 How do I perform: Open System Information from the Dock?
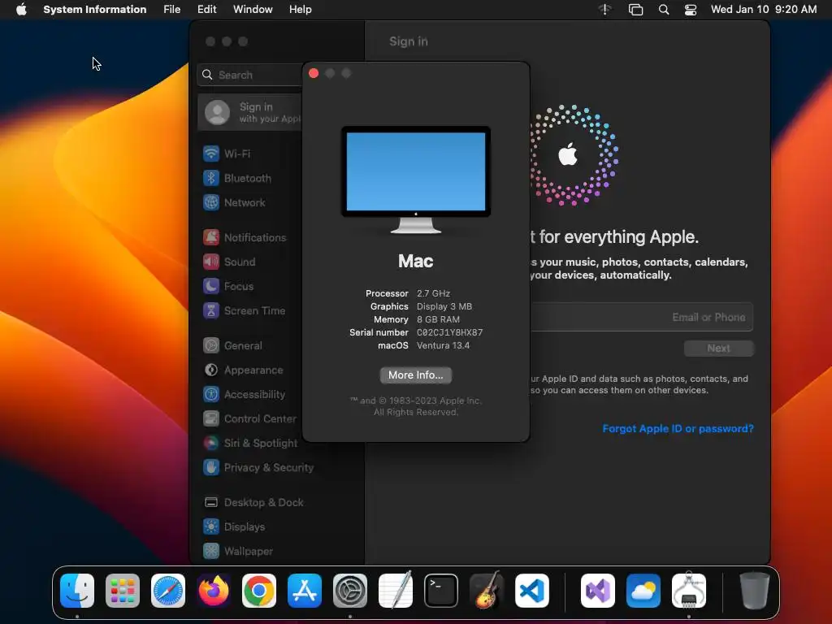(689, 590)
